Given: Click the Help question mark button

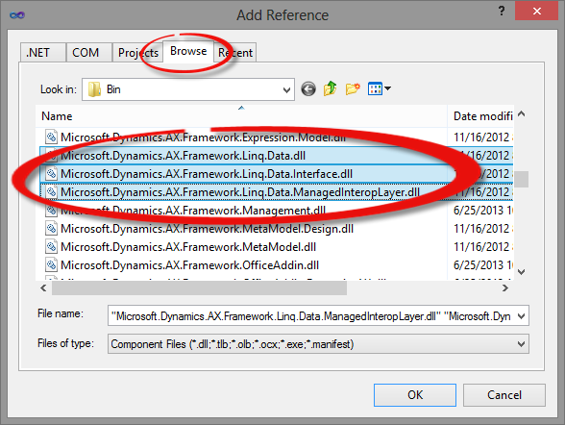Looking at the screenshot, I should [502, 11].
